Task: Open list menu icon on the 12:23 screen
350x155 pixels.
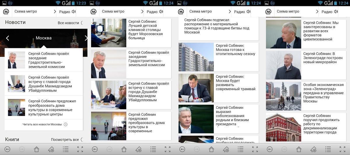Action: pyautogui.click(x=66, y=149)
